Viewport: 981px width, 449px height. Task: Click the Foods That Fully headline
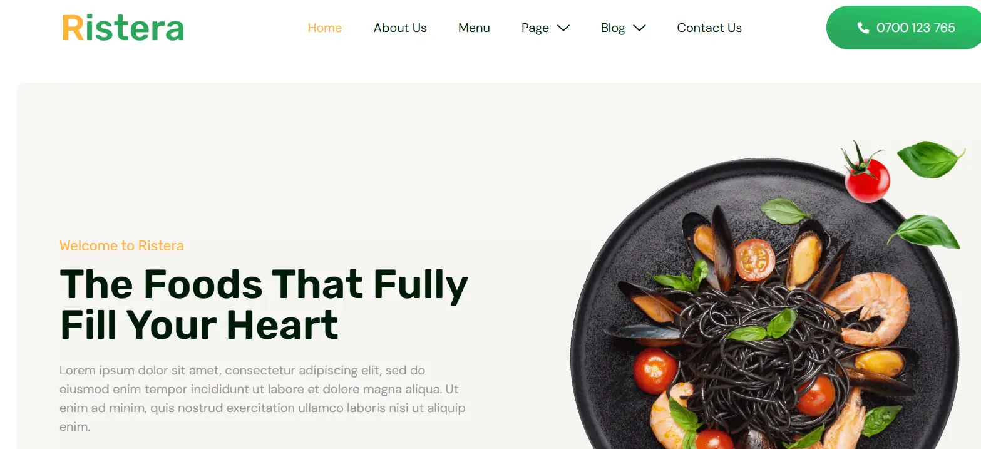(x=264, y=304)
